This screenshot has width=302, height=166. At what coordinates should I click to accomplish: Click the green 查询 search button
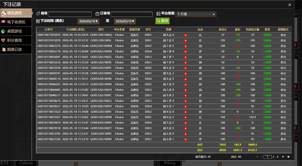[x=162, y=21]
